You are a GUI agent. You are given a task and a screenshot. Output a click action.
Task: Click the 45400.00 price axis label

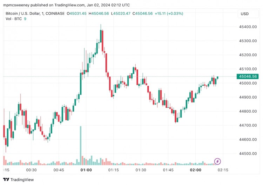point(248,27)
